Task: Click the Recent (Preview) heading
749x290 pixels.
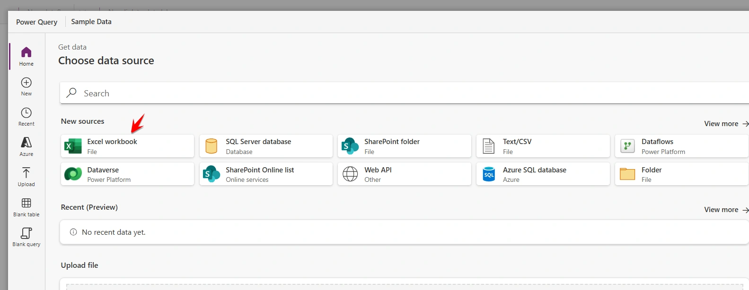Action: [x=89, y=207]
